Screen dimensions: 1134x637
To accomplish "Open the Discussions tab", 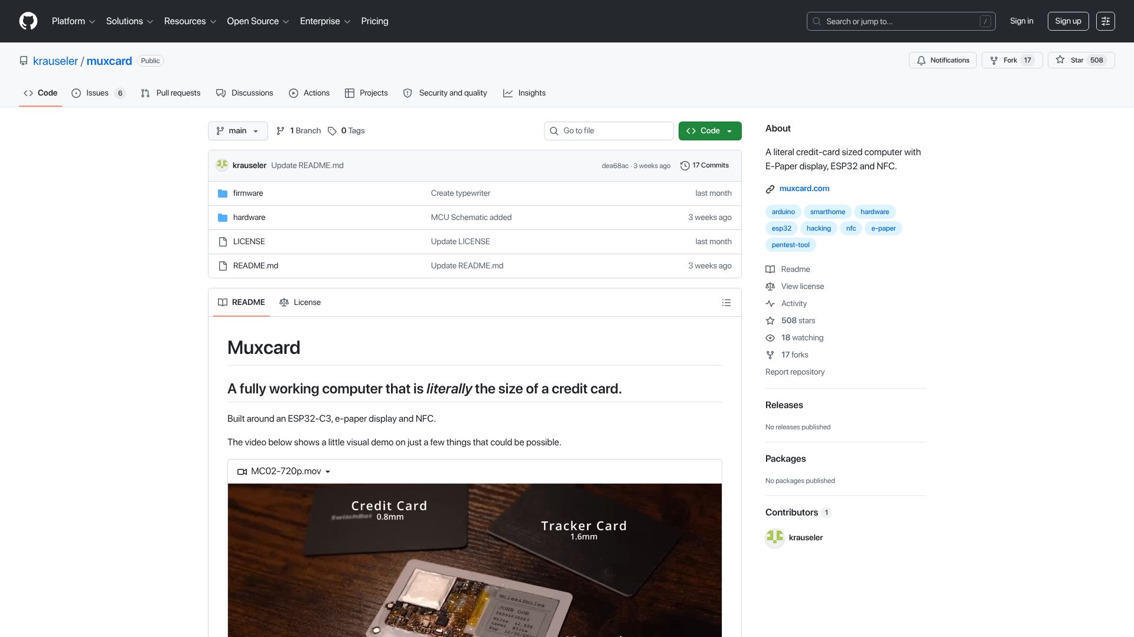I will pyautogui.click(x=245, y=93).
